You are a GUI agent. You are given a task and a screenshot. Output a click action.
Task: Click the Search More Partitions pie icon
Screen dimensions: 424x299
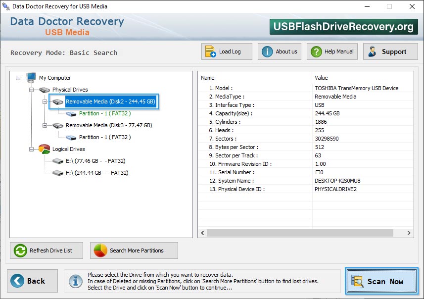point(100,250)
